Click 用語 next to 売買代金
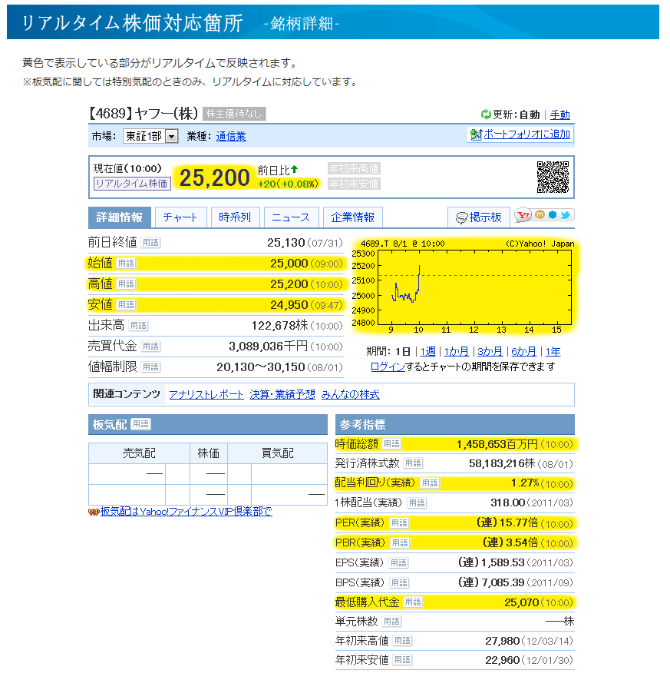 [x=150, y=347]
